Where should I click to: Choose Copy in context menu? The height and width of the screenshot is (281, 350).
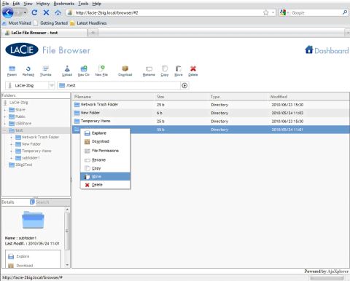click(105, 168)
